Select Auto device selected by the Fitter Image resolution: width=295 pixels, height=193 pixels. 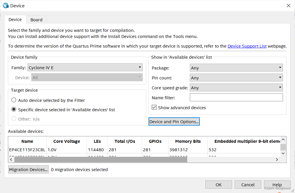click(x=14, y=100)
